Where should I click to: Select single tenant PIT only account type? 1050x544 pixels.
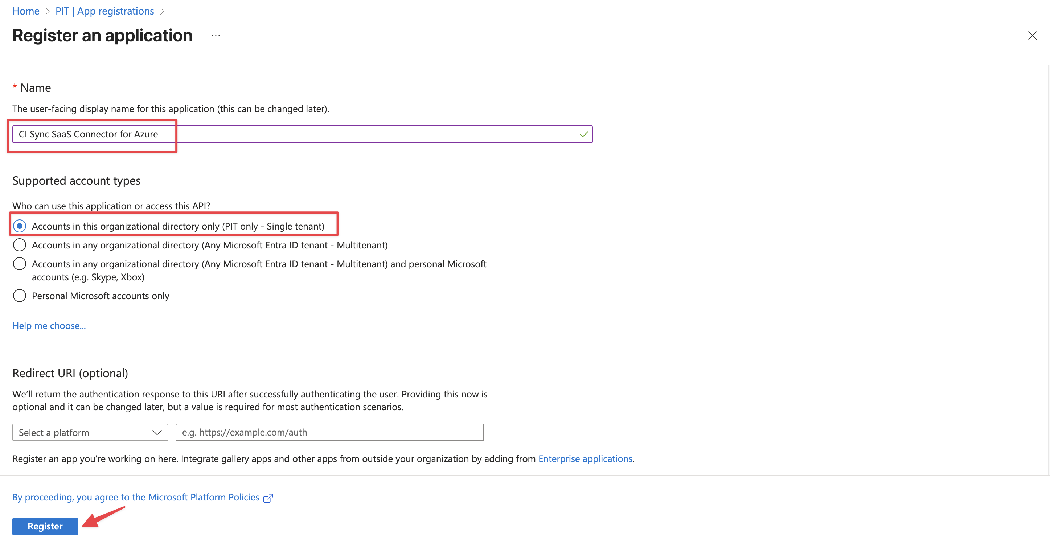click(x=20, y=226)
